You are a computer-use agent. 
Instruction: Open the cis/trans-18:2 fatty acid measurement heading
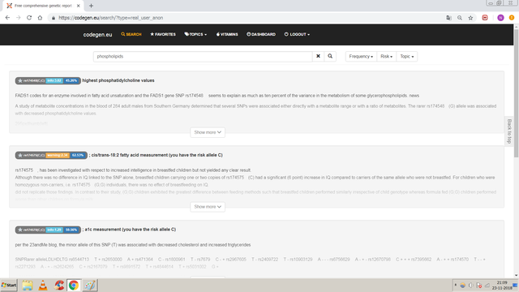pyautogui.click(x=157, y=155)
